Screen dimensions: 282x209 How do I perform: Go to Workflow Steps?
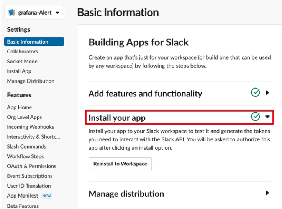click(x=25, y=156)
